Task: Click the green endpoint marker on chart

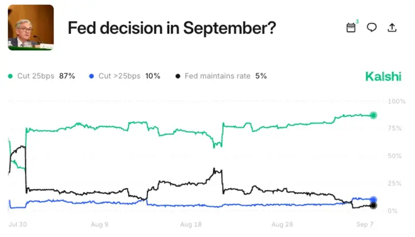Action: [x=373, y=115]
